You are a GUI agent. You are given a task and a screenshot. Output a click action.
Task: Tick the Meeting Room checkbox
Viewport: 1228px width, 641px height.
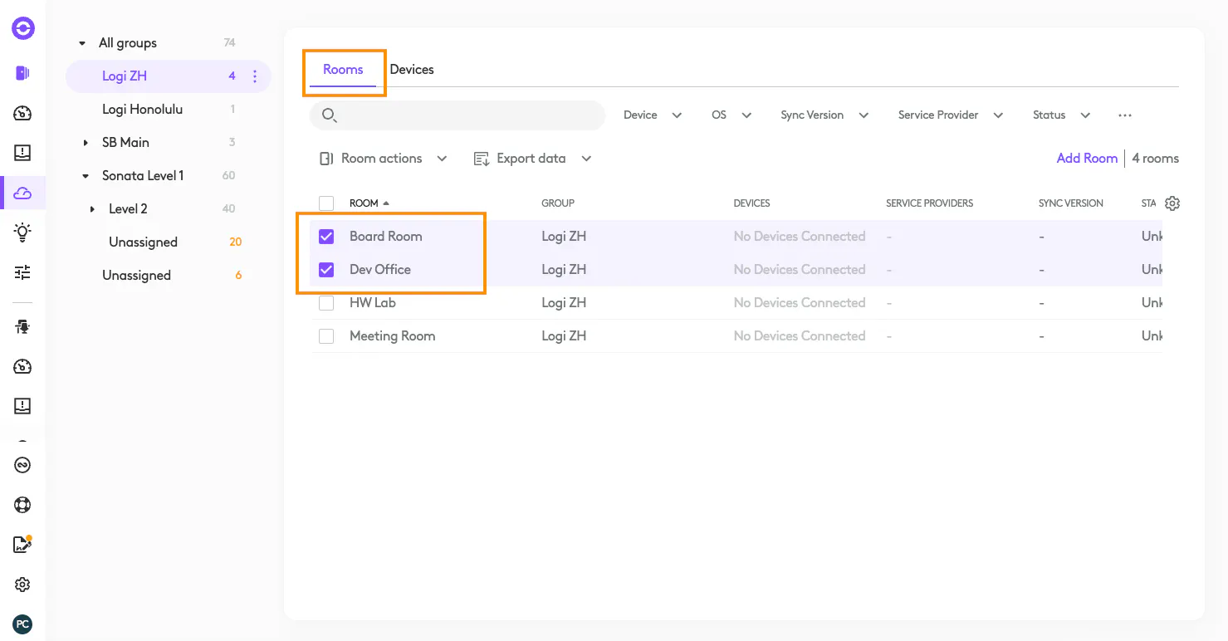(326, 336)
